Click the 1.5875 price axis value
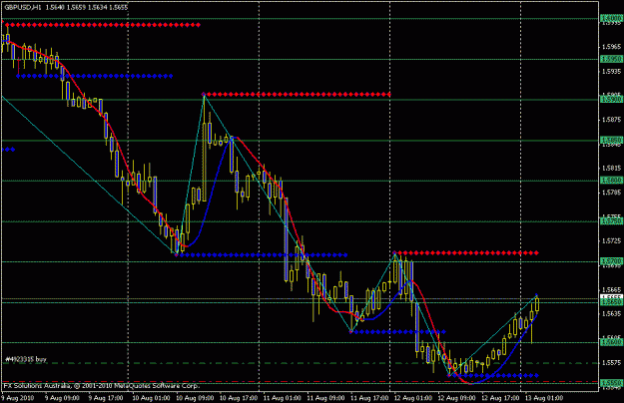 [x=612, y=120]
